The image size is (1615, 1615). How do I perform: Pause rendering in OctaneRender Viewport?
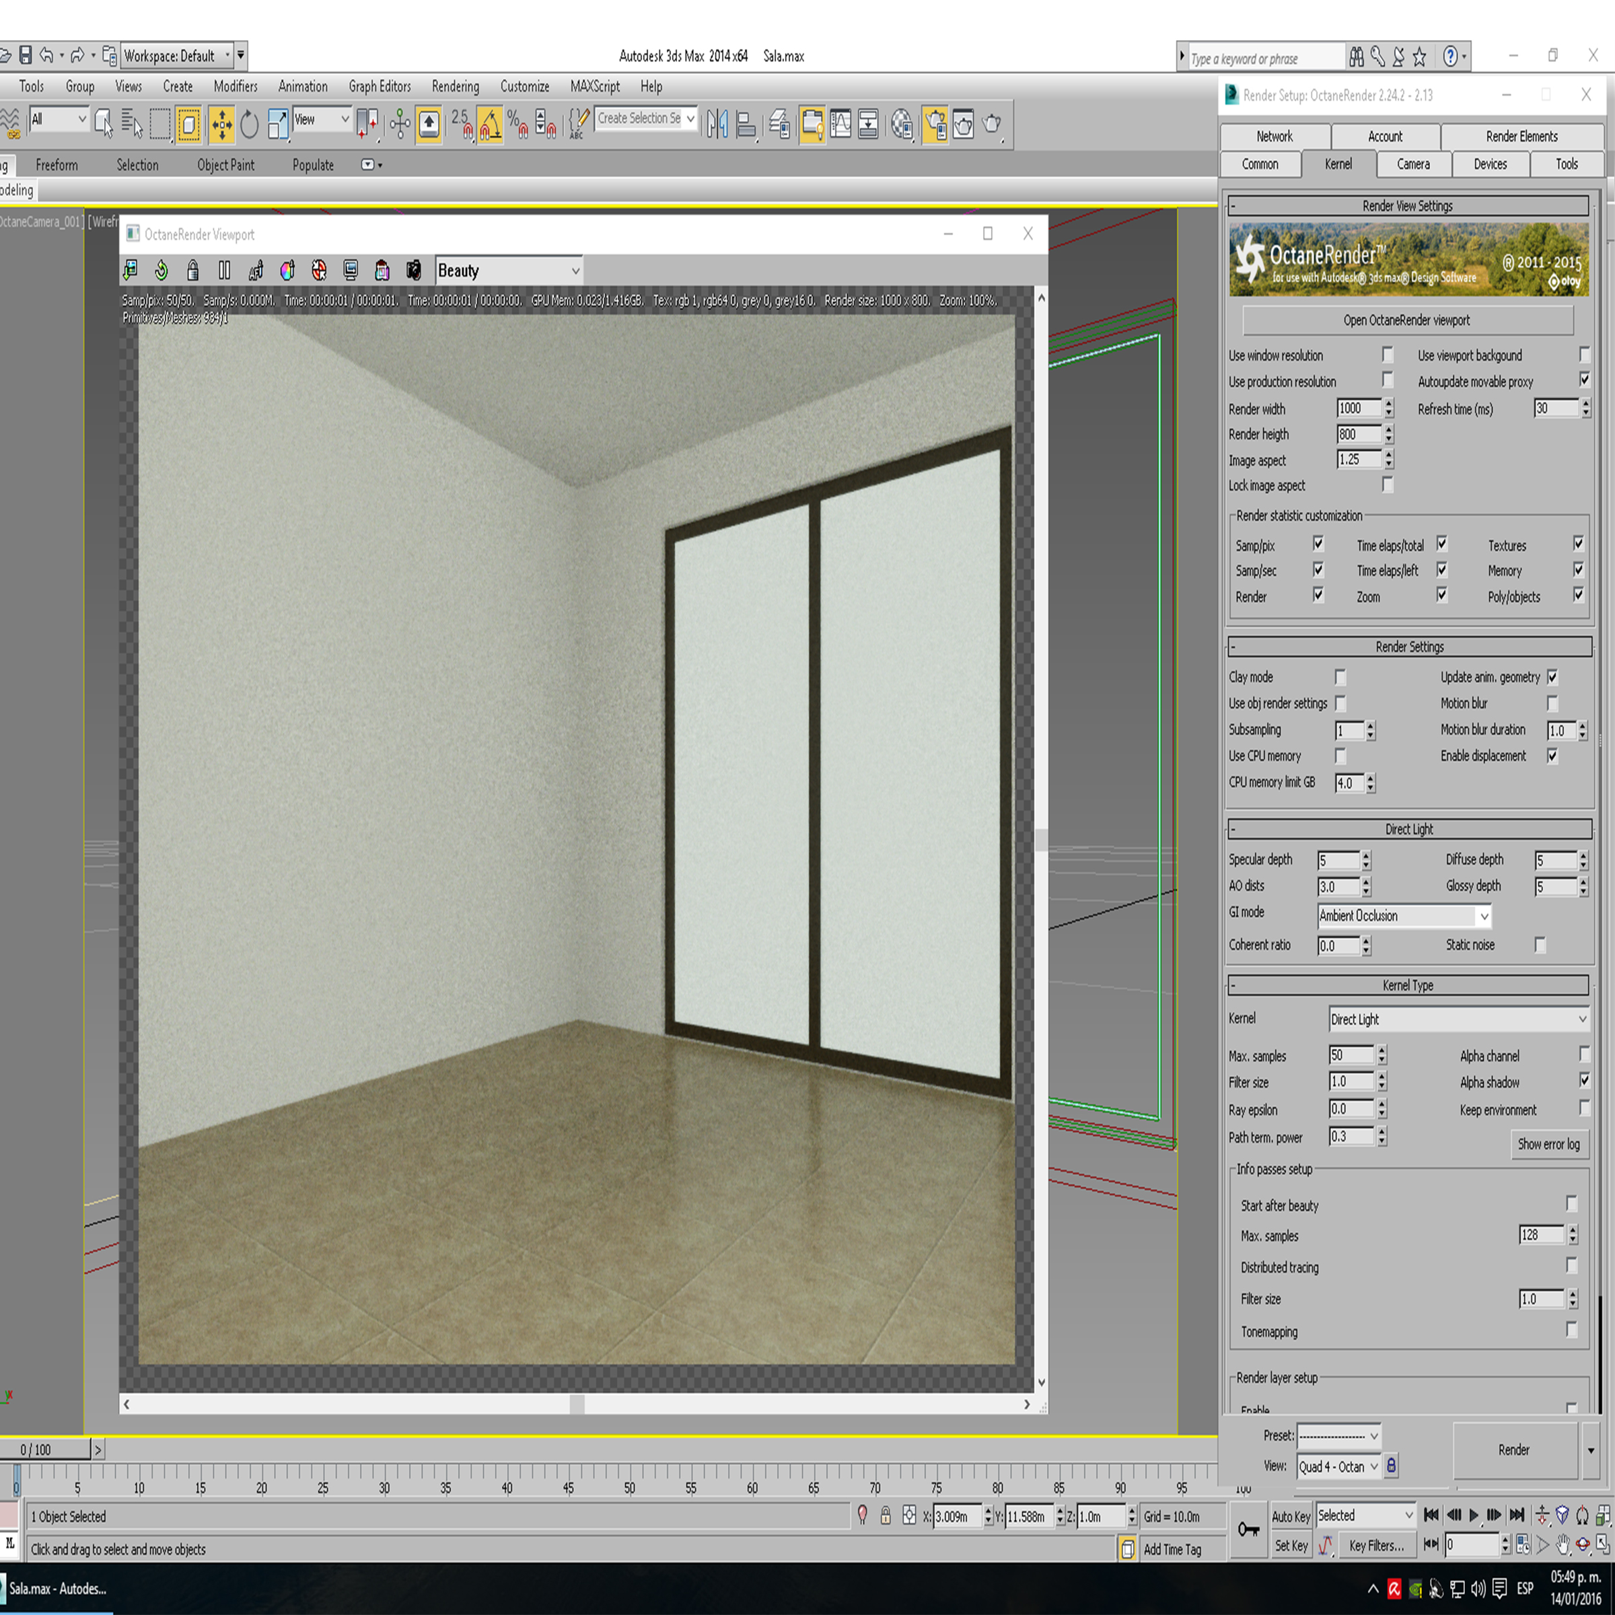(x=224, y=270)
